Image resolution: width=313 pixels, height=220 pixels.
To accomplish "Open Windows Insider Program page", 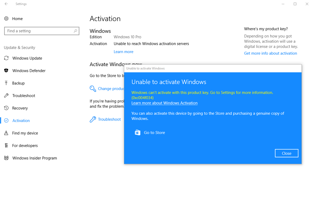I will 35,158.
